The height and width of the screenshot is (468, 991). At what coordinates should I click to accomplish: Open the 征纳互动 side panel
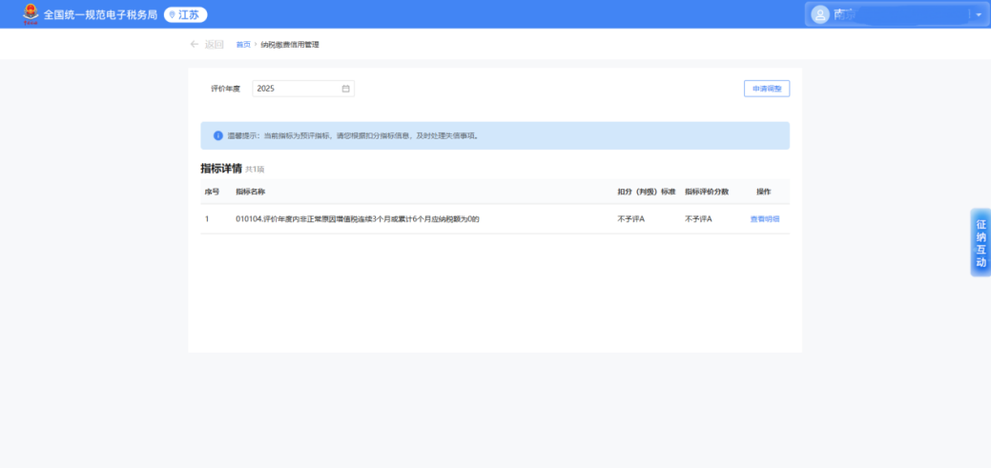[981, 242]
